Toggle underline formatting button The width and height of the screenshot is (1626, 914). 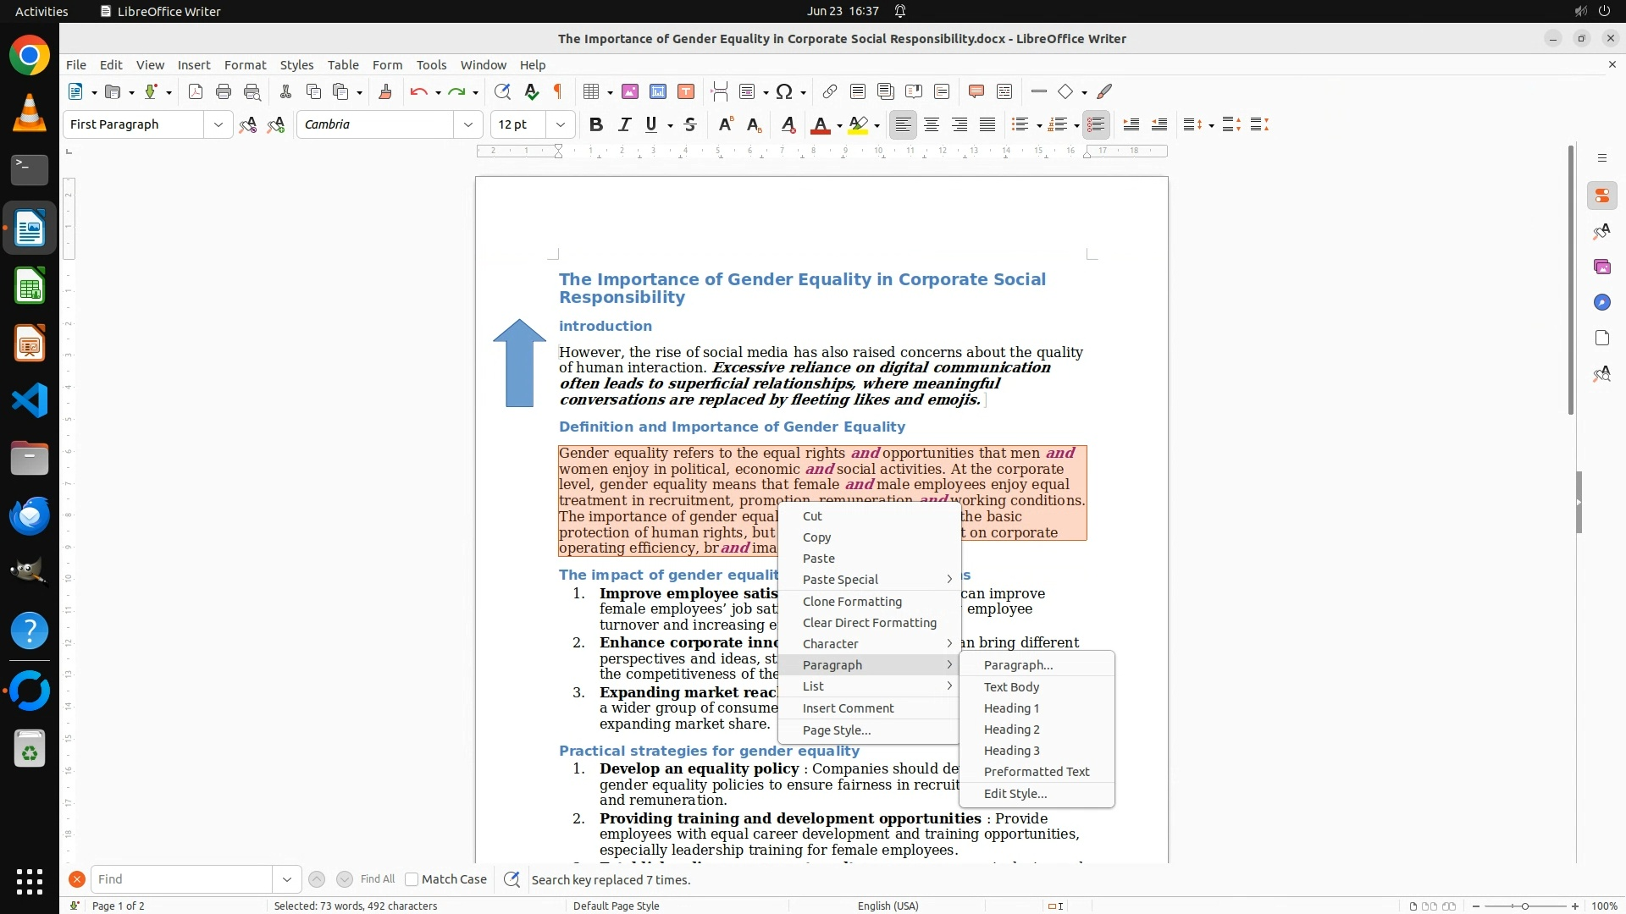pos(651,124)
